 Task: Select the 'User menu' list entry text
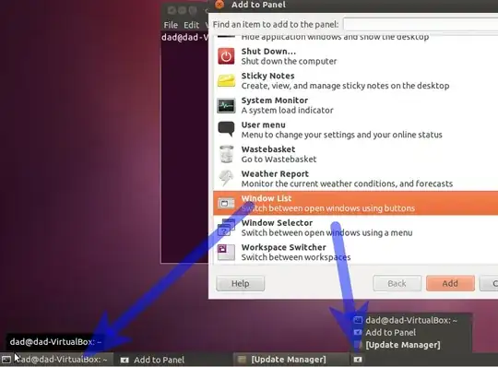pyautogui.click(x=263, y=124)
